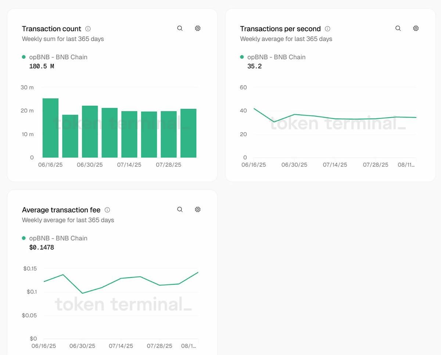This screenshot has width=441, height=355.
Task: Open the Transactions per second chart title
Action: (280, 29)
